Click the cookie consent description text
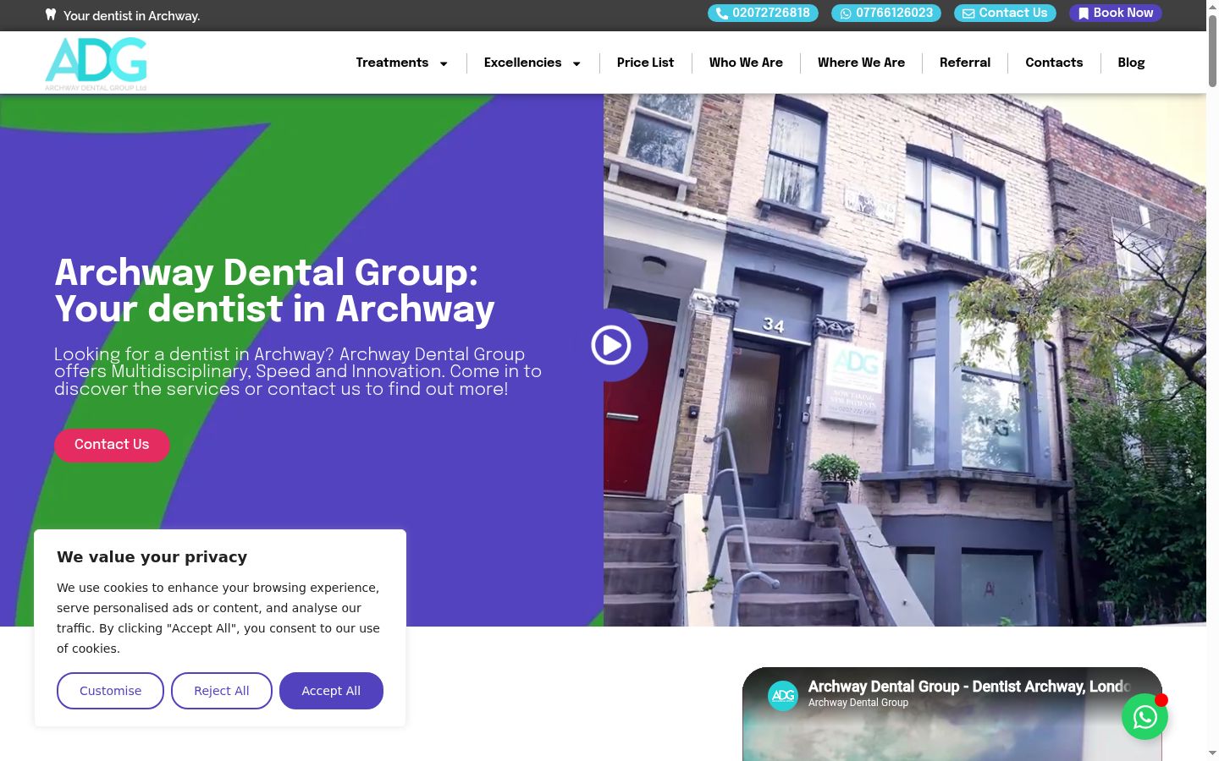Screen dimensions: 1219x761 (x=218, y=618)
